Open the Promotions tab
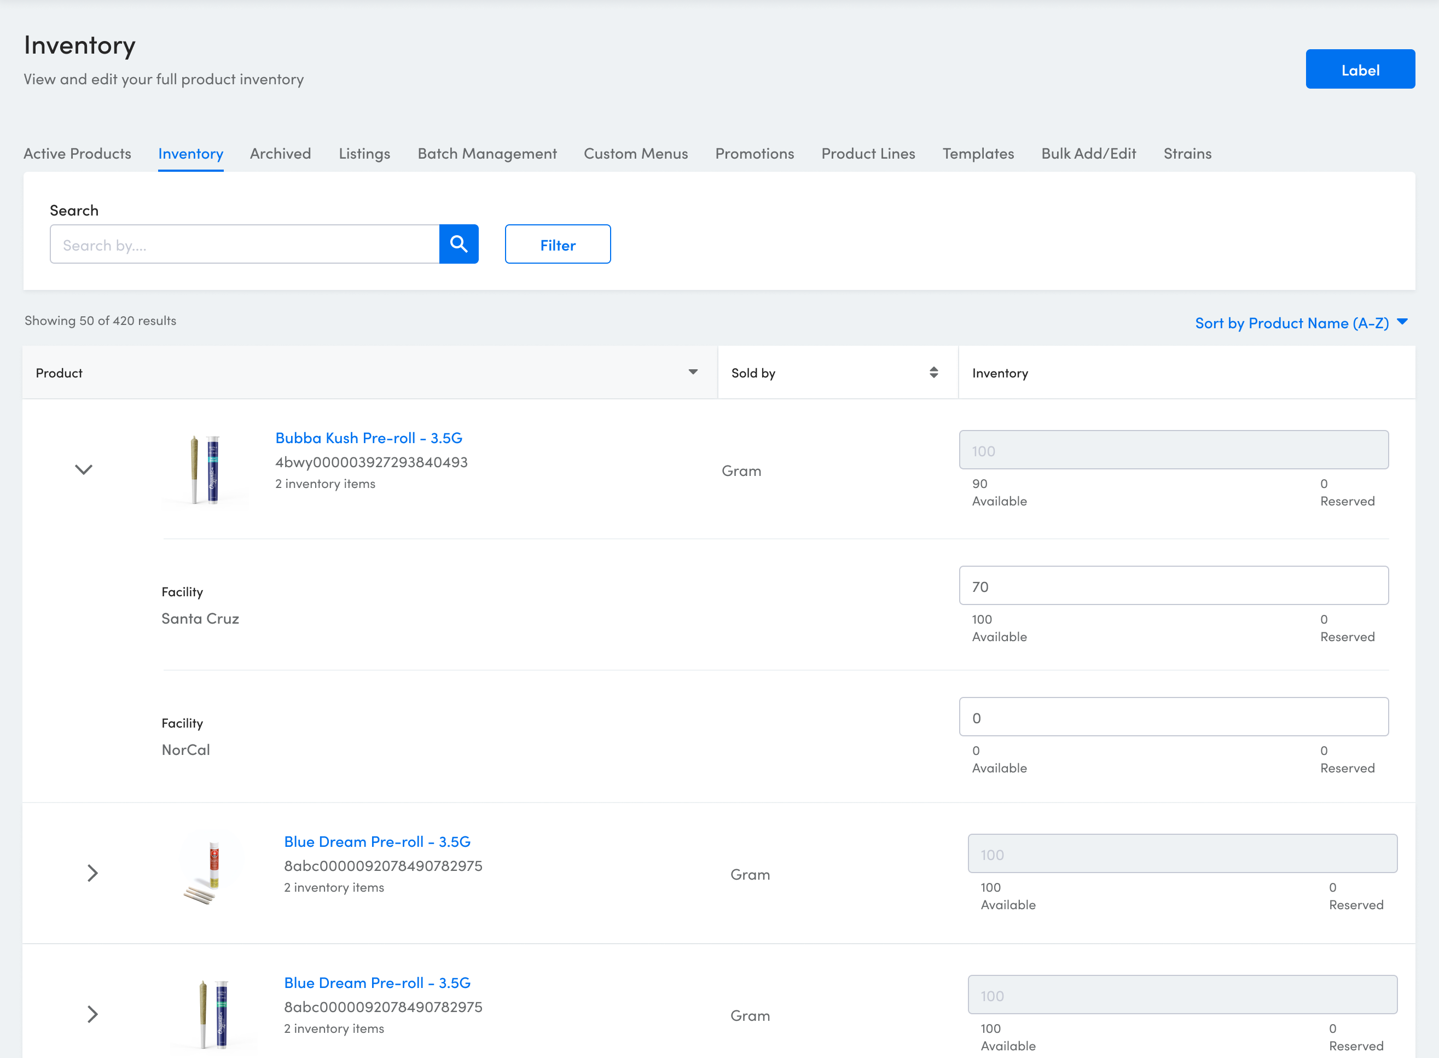This screenshot has width=1439, height=1058. [755, 154]
